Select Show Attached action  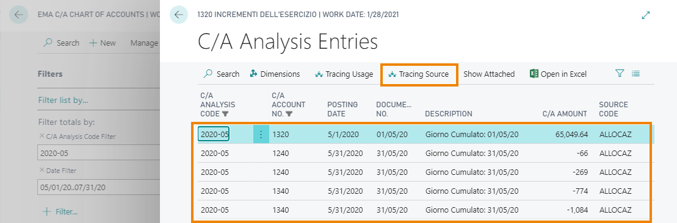tap(489, 74)
